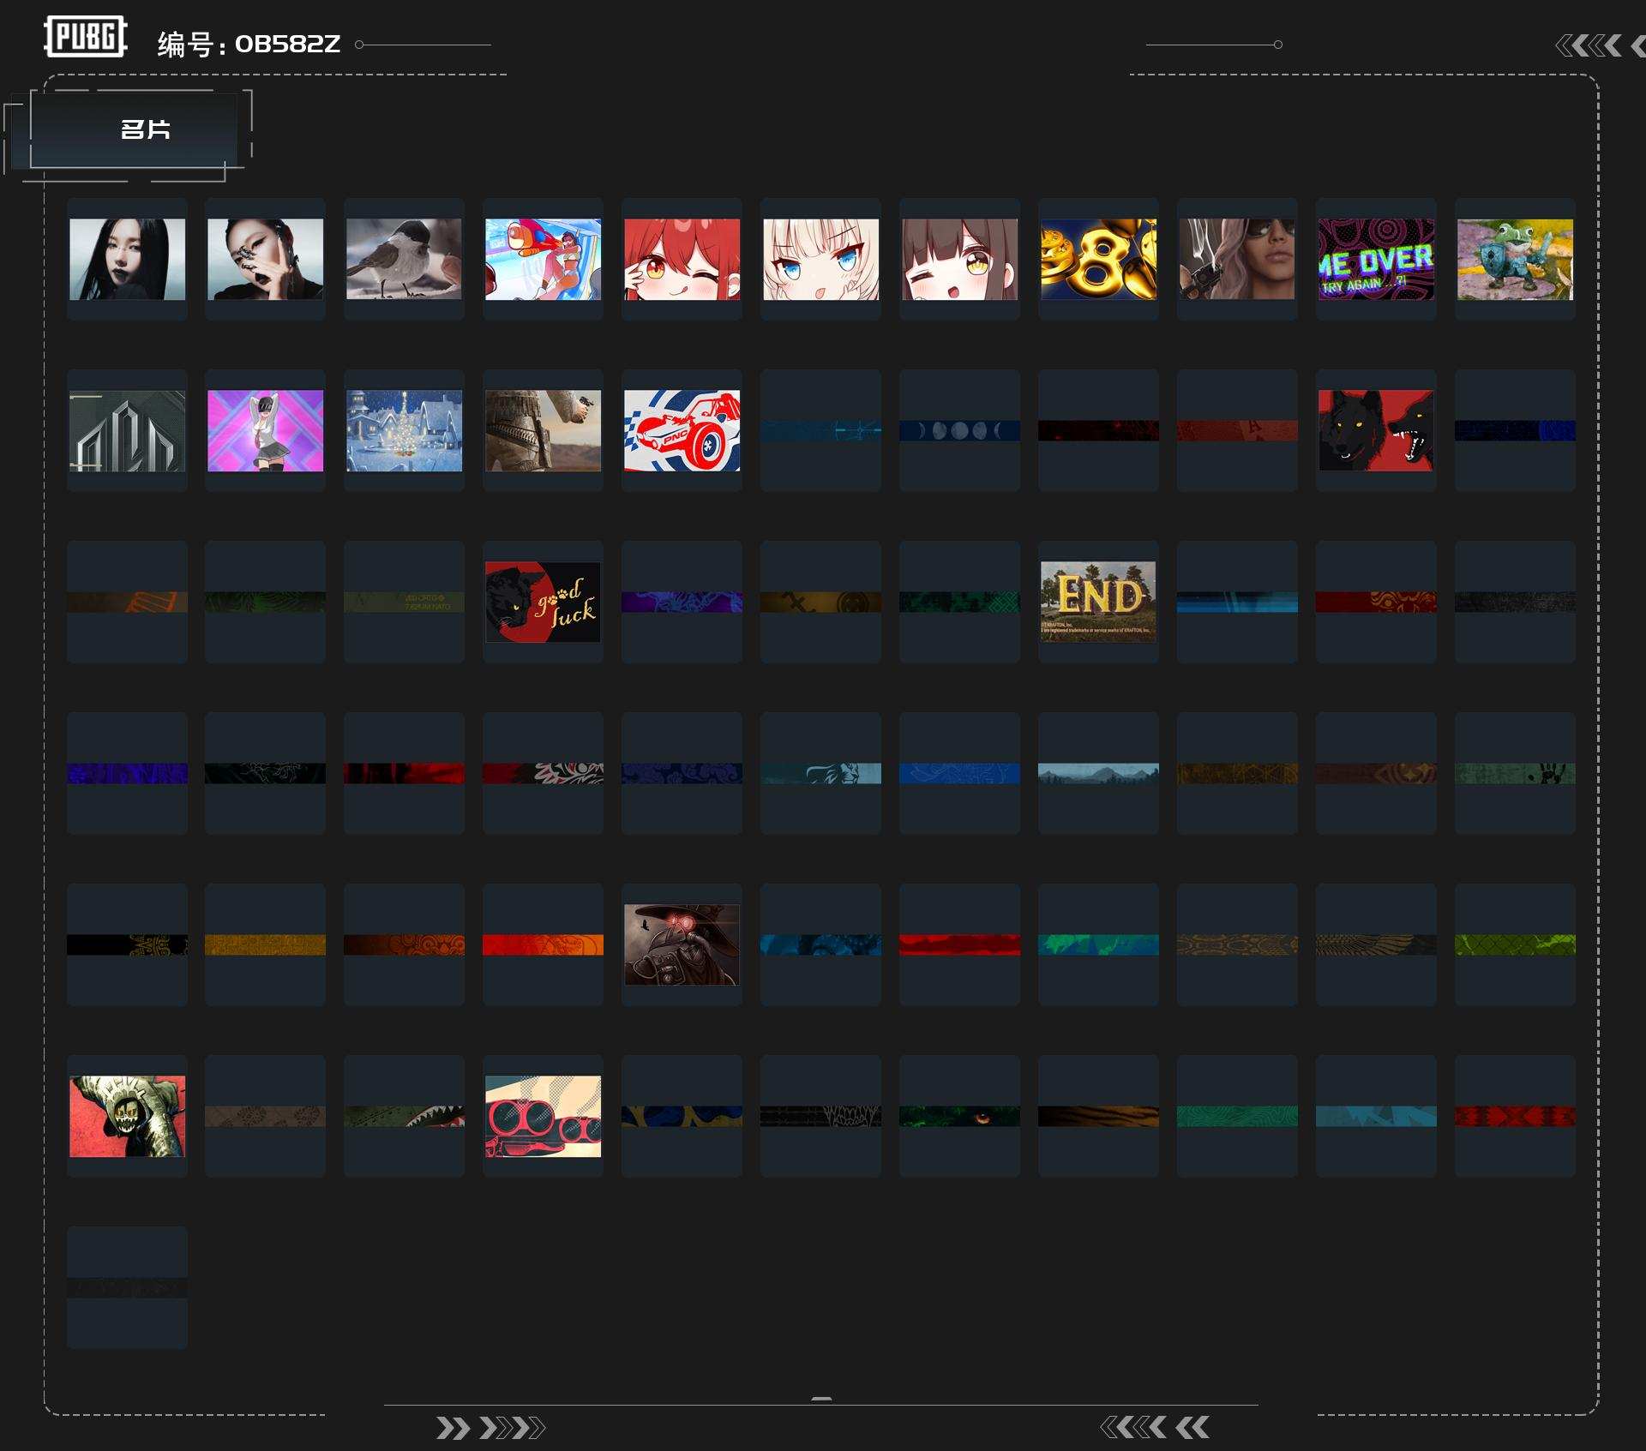1646x1451 pixels.
Task: Select the plague doctor nameplate
Action: (682, 944)
